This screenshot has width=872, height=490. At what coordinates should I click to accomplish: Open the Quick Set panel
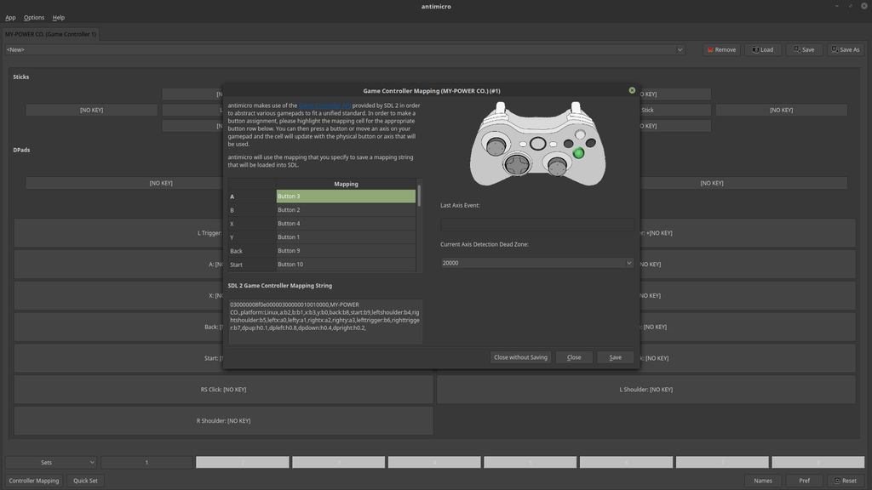84,480
